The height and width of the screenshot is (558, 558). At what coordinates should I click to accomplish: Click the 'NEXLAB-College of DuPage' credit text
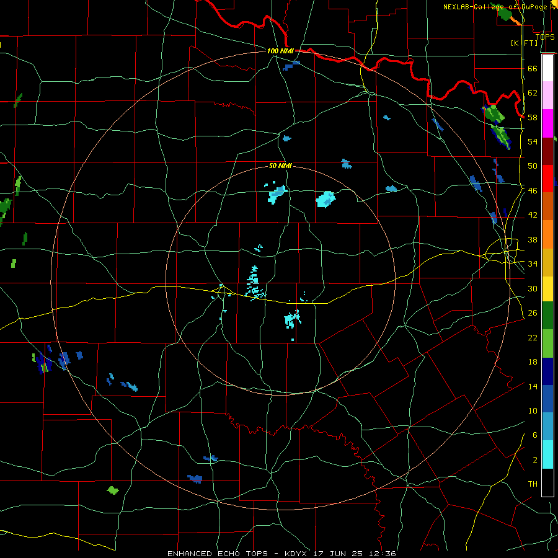495,7
